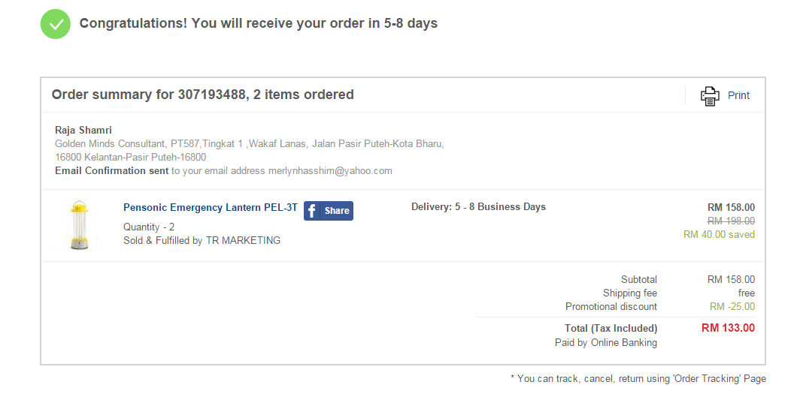This screenshot has width=800, height=397.
Task: Click the Facebook logo on Share button
Action: pyautogui.click(x=313, y=211)
